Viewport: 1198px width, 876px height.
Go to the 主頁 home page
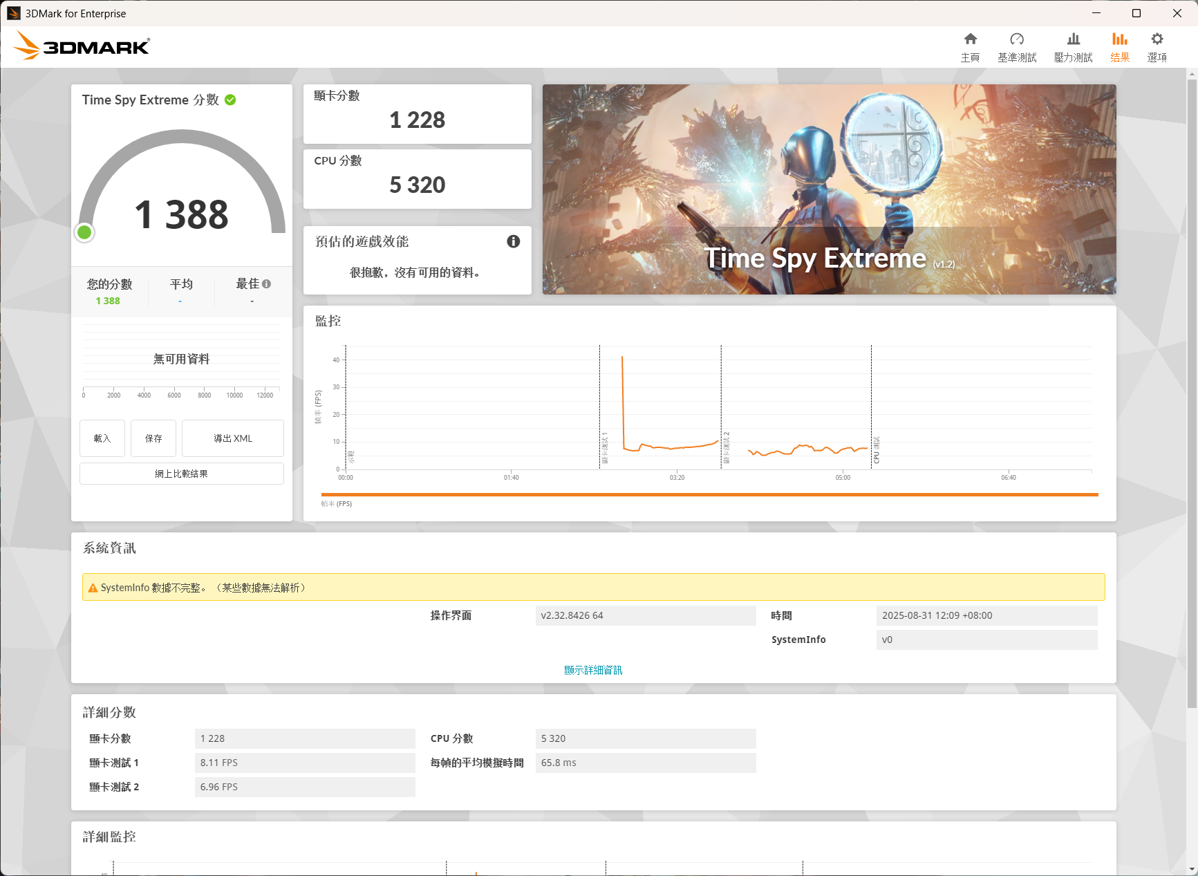click(970, 47)
